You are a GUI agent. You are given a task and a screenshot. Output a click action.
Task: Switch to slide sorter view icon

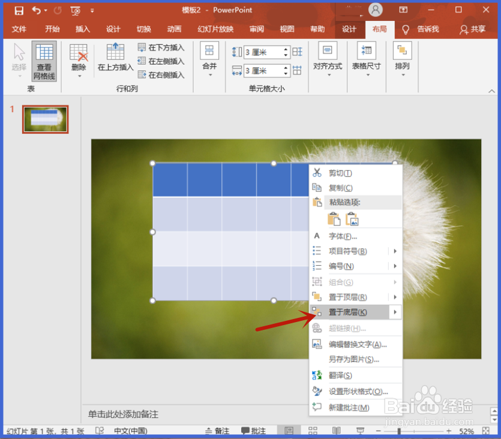pos(313,431)
